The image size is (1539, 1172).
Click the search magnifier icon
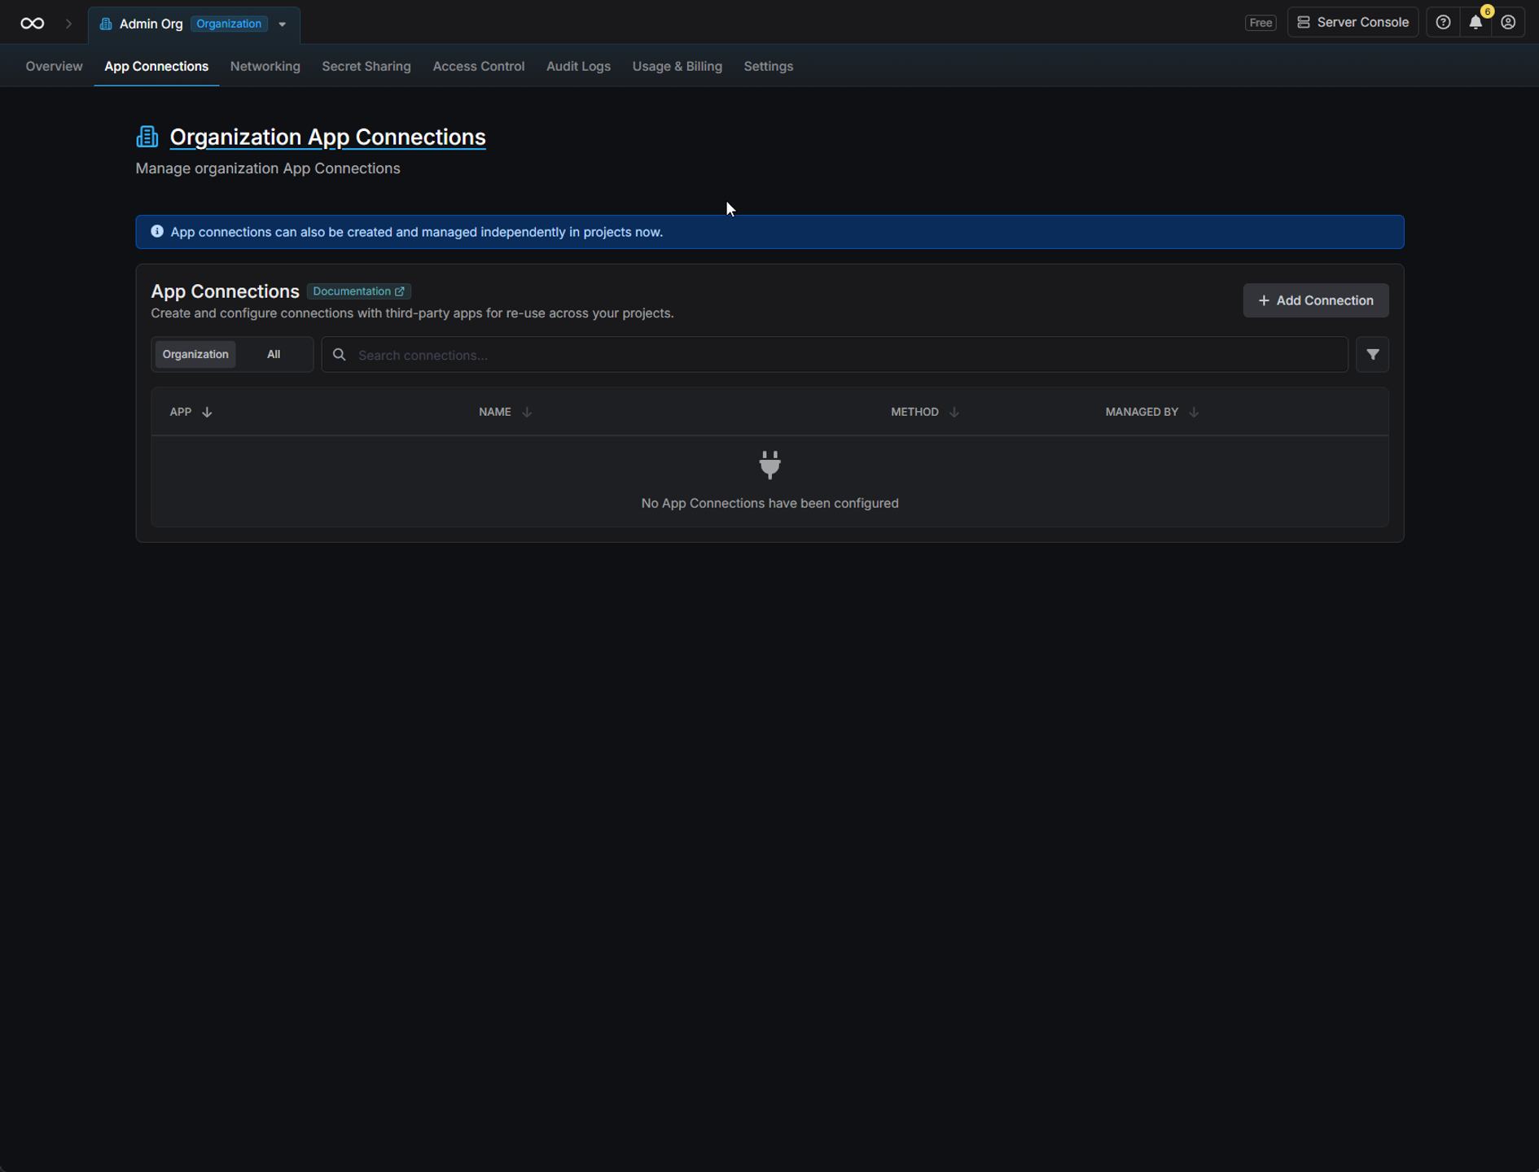340,355
